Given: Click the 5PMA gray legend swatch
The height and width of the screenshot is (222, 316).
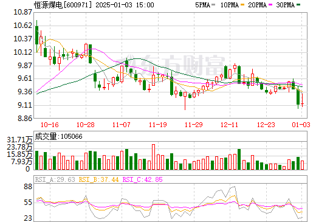Looking at the screenshot, I should pos(213,5).
